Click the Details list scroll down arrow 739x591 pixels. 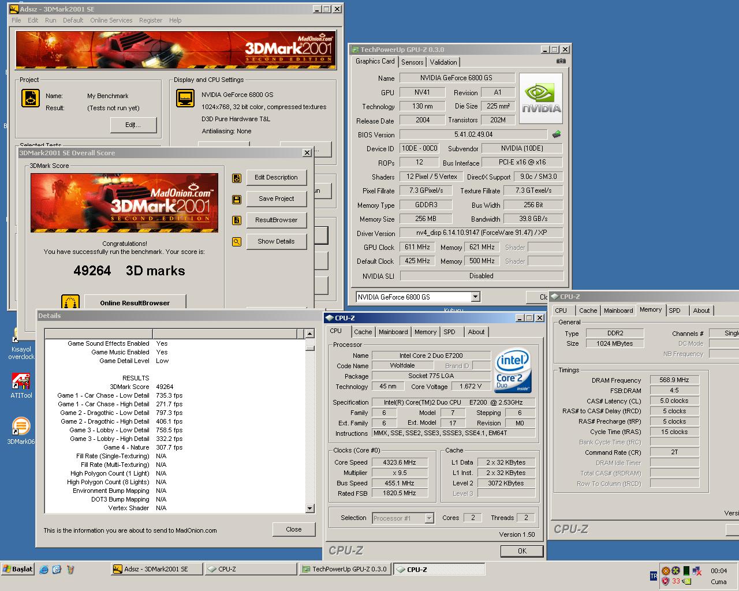[x=309, y=508]
